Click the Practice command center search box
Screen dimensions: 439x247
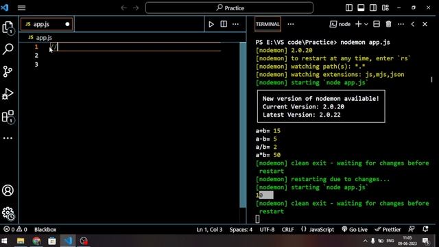[229, 8]
